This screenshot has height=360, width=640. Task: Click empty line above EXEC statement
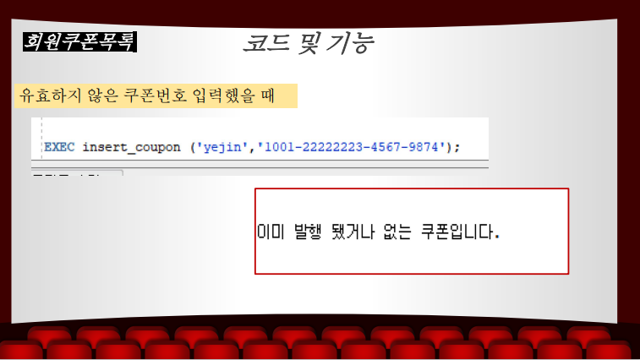265,128
